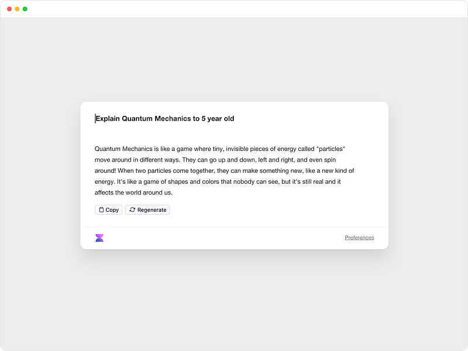Regenerate the AI response
Viewport: 468px width, 351px height.
[147, 209]
